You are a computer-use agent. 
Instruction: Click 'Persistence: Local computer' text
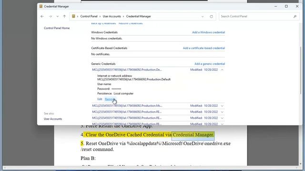pyautogui.click(x=115, y=94)
